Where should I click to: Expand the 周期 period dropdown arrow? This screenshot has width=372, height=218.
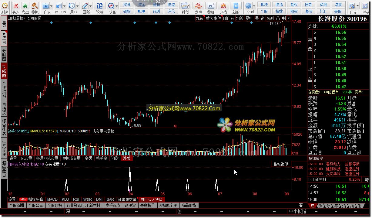pyautogui.click(x=78, y=5)
